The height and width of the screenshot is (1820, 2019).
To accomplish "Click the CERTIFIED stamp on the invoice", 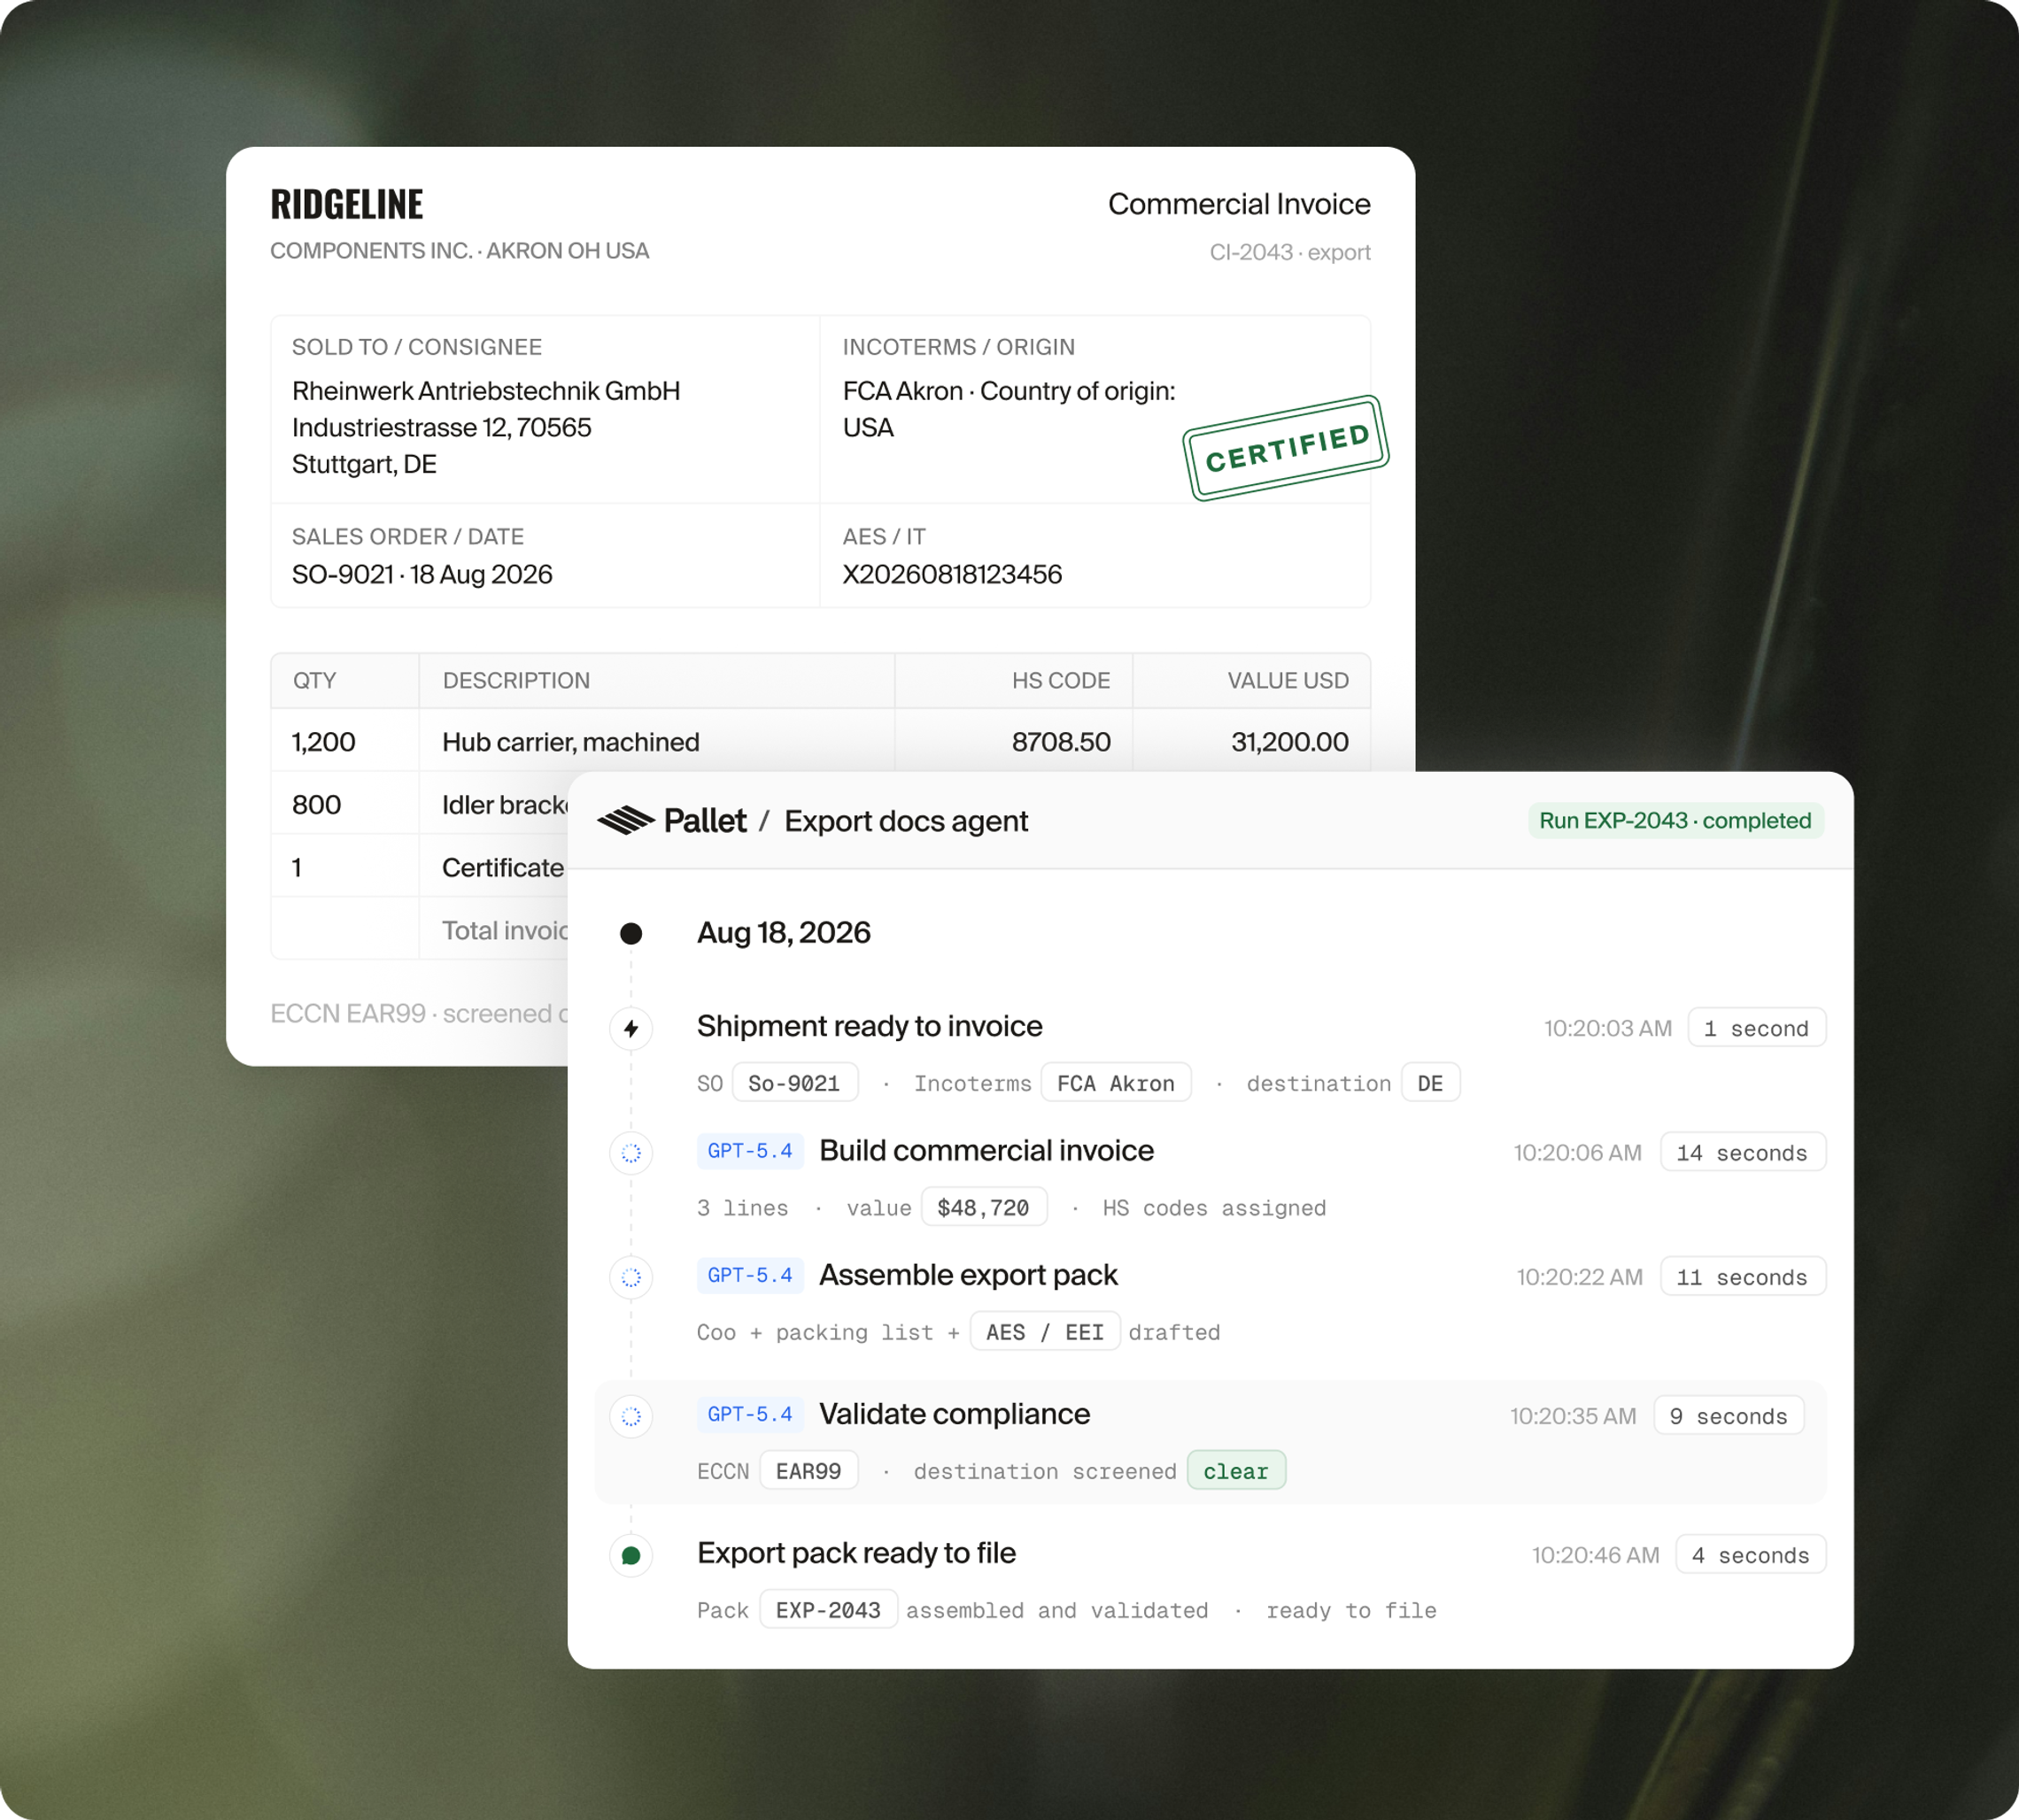I will tap(1286, 448).
